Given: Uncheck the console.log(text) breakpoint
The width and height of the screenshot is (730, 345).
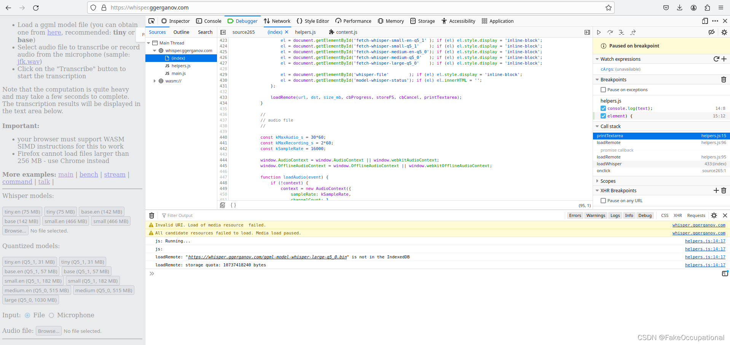Looking at the screenshot, I should [x=603, y=108].
